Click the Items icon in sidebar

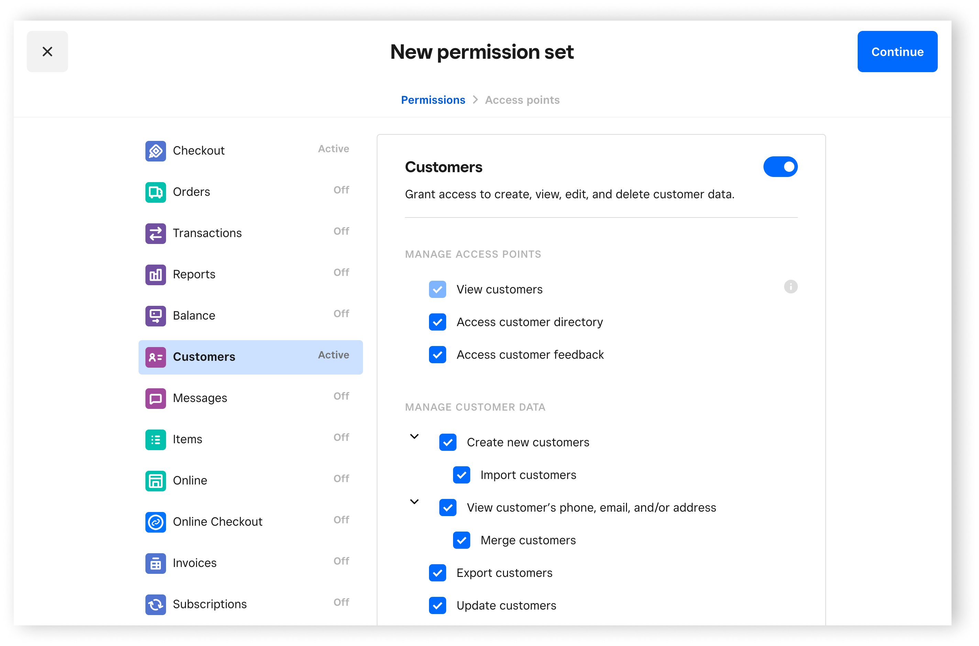(x=155, y=439)
